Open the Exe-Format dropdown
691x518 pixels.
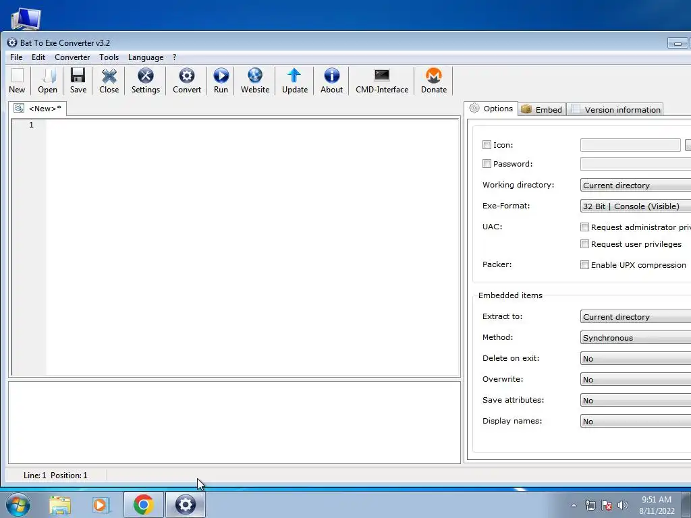coord(636,206)
